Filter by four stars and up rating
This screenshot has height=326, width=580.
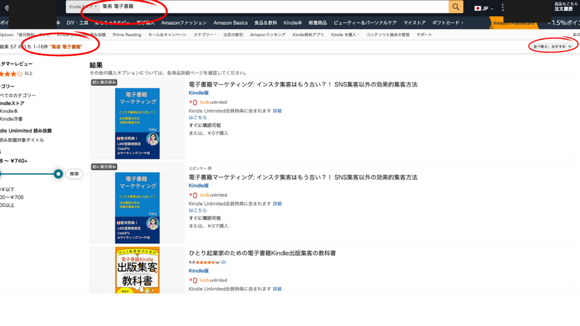[15, 74]
